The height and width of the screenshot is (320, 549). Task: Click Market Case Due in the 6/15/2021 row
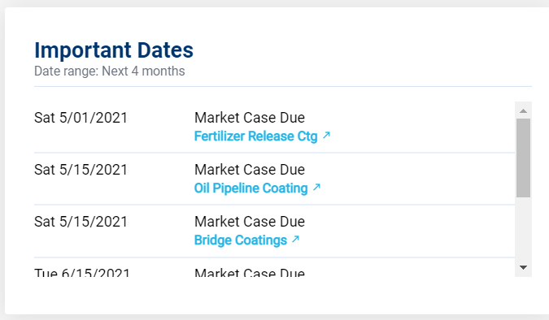pos(250,272)
